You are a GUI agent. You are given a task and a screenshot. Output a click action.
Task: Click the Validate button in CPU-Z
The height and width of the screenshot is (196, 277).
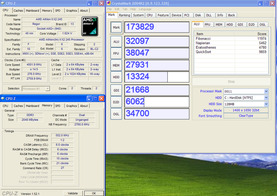click(73, 193)
